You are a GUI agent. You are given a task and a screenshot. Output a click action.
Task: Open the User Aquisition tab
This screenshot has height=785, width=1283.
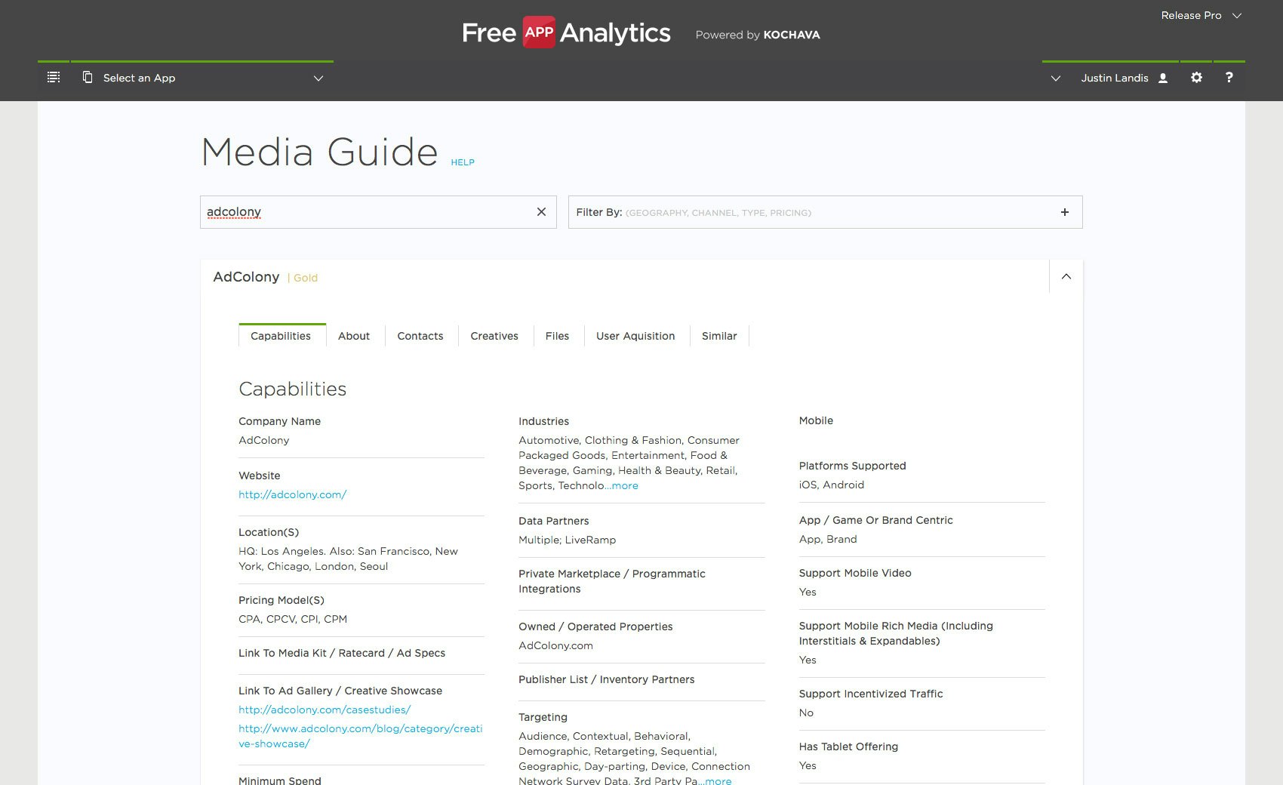click(635, 336)
